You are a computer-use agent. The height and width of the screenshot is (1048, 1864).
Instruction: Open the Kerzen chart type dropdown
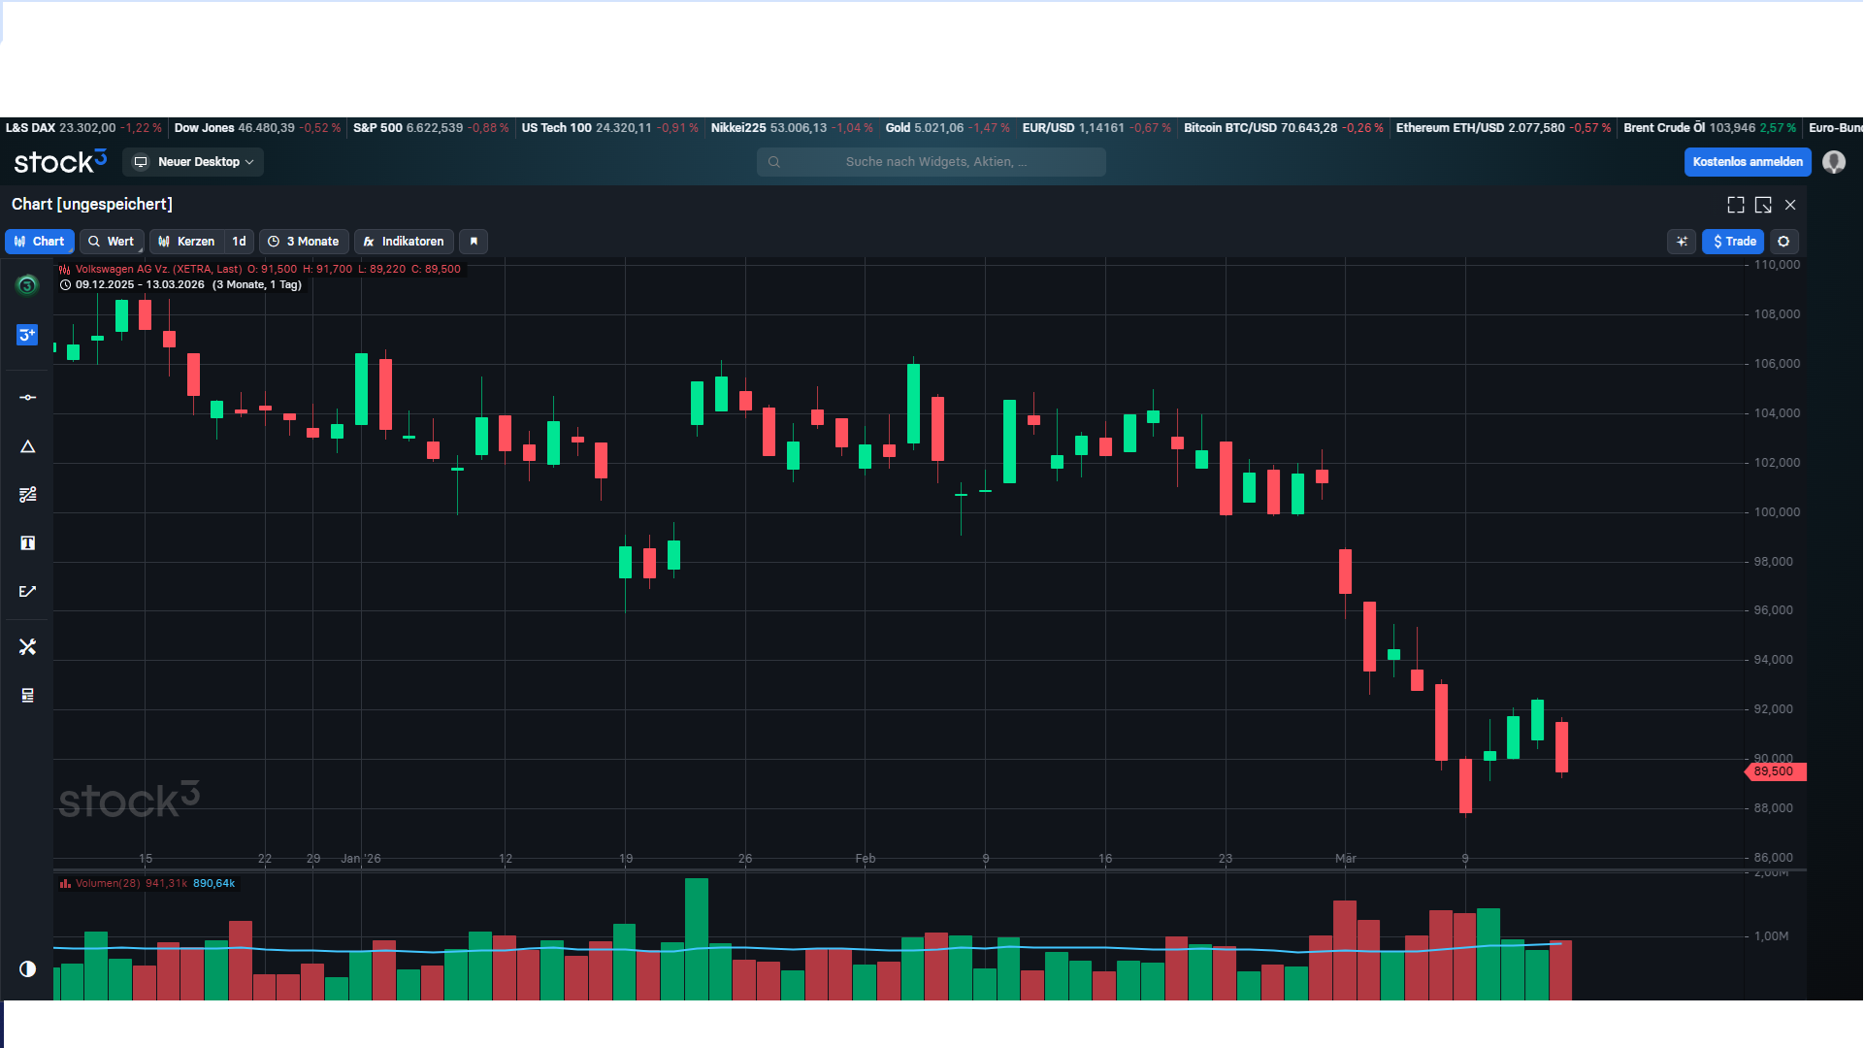point(186,242)
